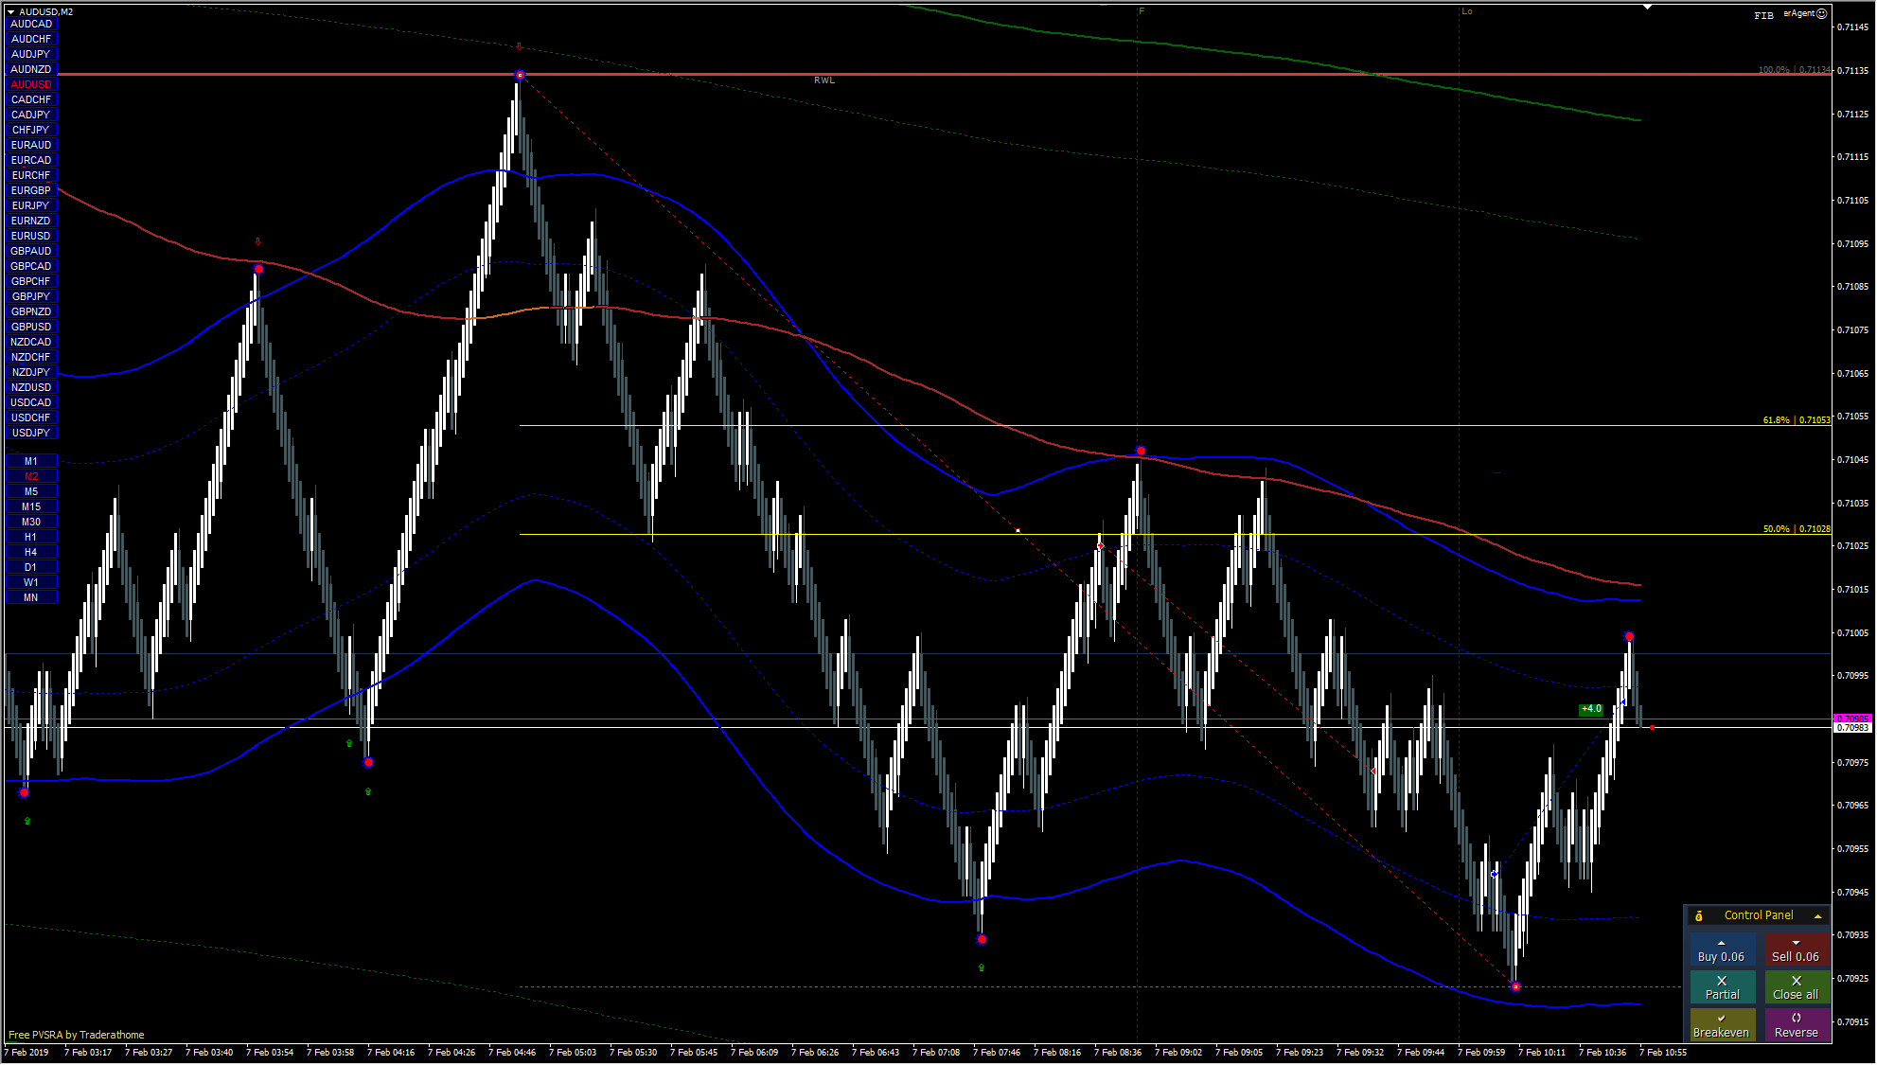
Task: Click Free PVSRA by Traderathome label
Action: tap(77, 1035)
